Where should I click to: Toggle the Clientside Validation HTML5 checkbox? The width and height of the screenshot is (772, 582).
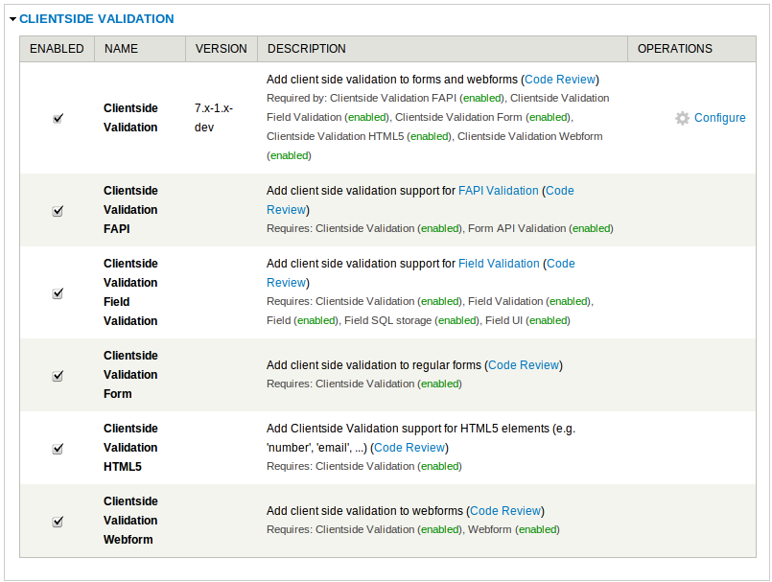coord(58,448)
